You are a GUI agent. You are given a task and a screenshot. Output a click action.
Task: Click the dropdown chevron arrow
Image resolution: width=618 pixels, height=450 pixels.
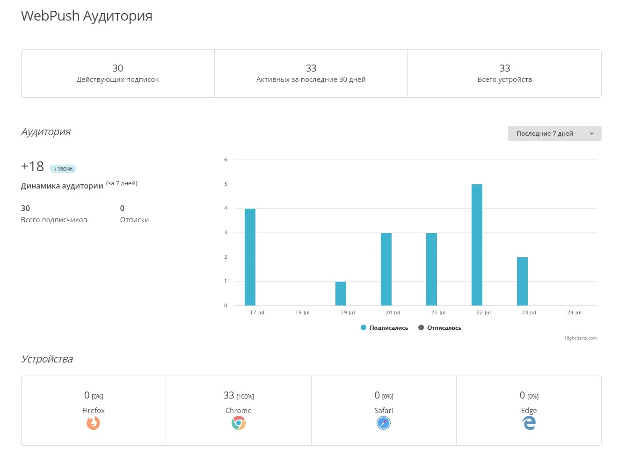point(592,134)
